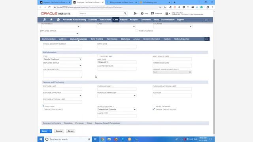Open File Explorer from the taskbar
The width and height of the screenshot is (253, 142).
pos(109,139)
